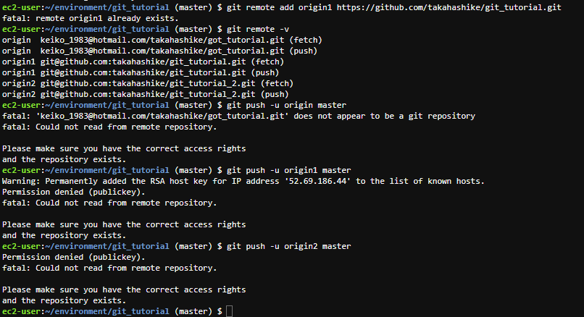Screen dimensions: 584x317
Task: Click the terminal cursor at the last prompt
Action: (230, 311)
